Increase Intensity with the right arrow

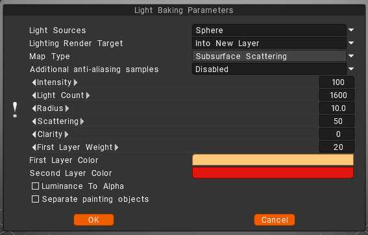pos(75,82)
